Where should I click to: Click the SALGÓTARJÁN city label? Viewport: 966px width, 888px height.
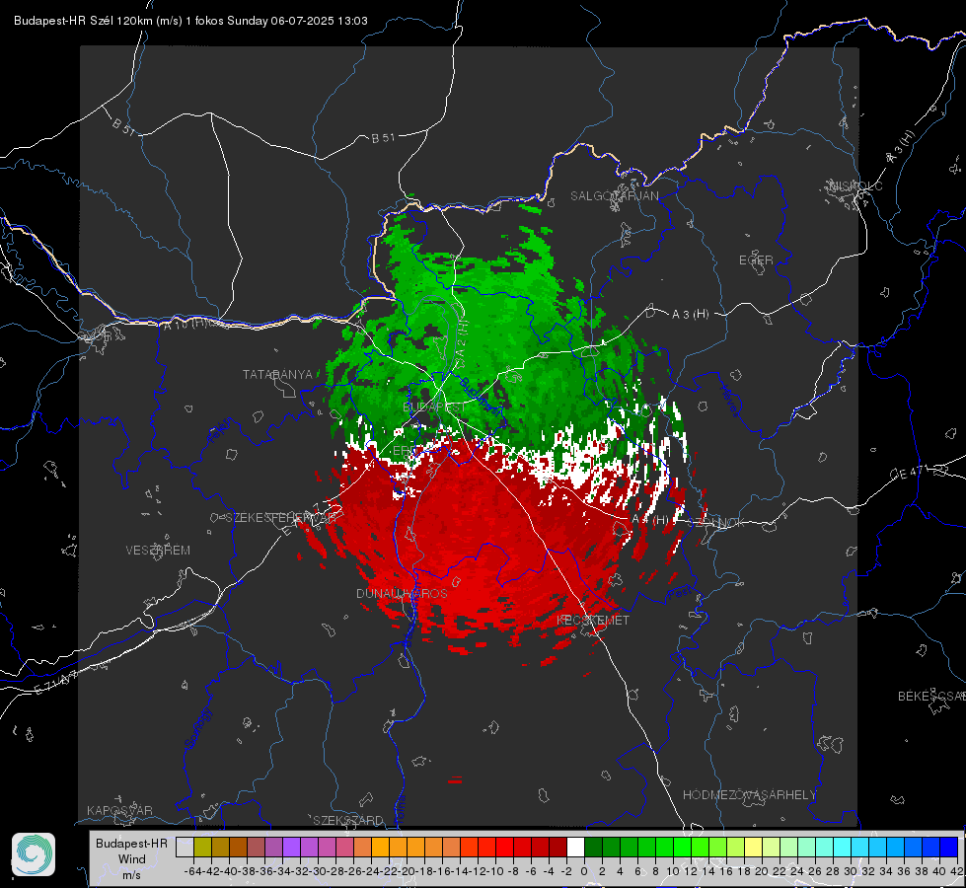[x=614, y=196]
